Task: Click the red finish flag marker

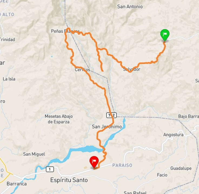Action: [94, 162]
